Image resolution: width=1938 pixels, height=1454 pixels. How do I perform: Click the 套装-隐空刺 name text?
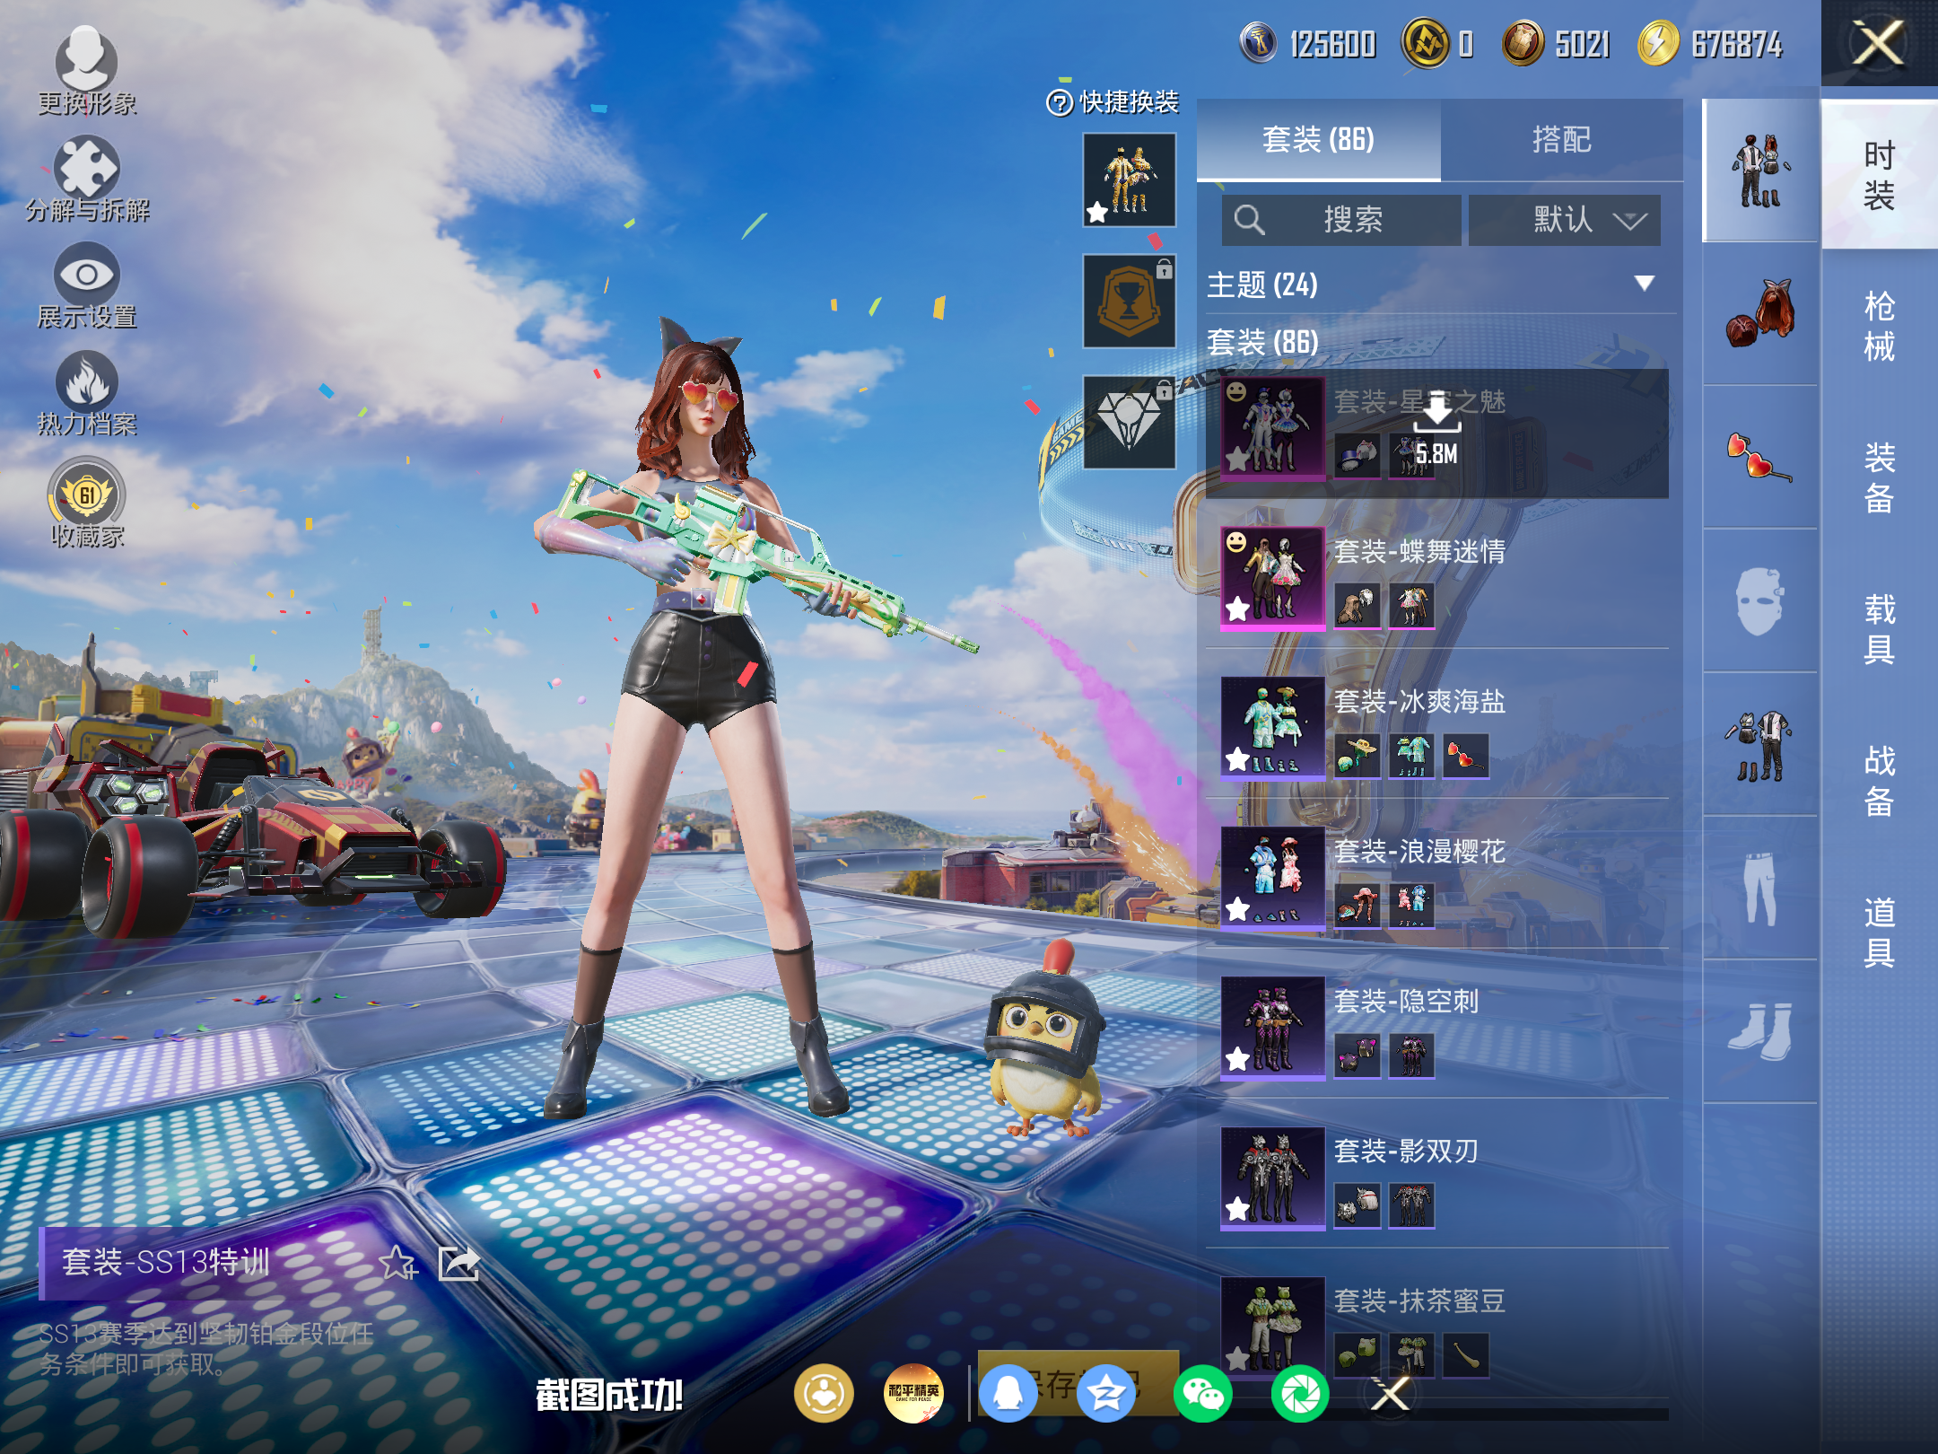[x=1406, y=1002]
